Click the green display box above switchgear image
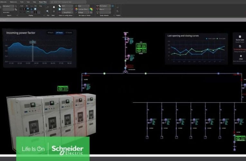Viewport: 246px width, 161px height. click(x=63, y=89)
